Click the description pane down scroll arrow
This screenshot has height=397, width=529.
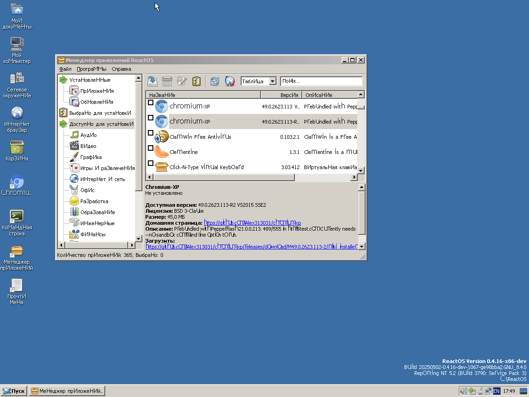pos(362,246)
